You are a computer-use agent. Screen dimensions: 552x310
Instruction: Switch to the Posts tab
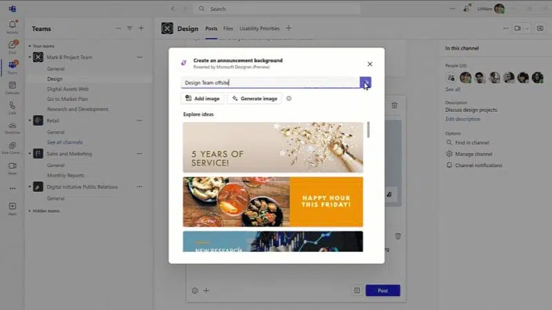211,28
